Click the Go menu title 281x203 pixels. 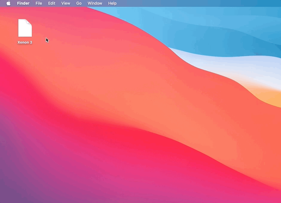[x=79, y=3]
